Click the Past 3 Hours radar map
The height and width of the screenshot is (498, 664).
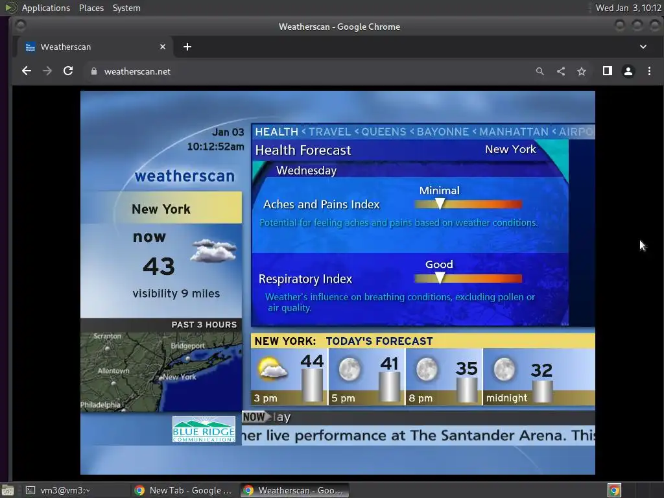pyautogui.click(x=161, y=372)
